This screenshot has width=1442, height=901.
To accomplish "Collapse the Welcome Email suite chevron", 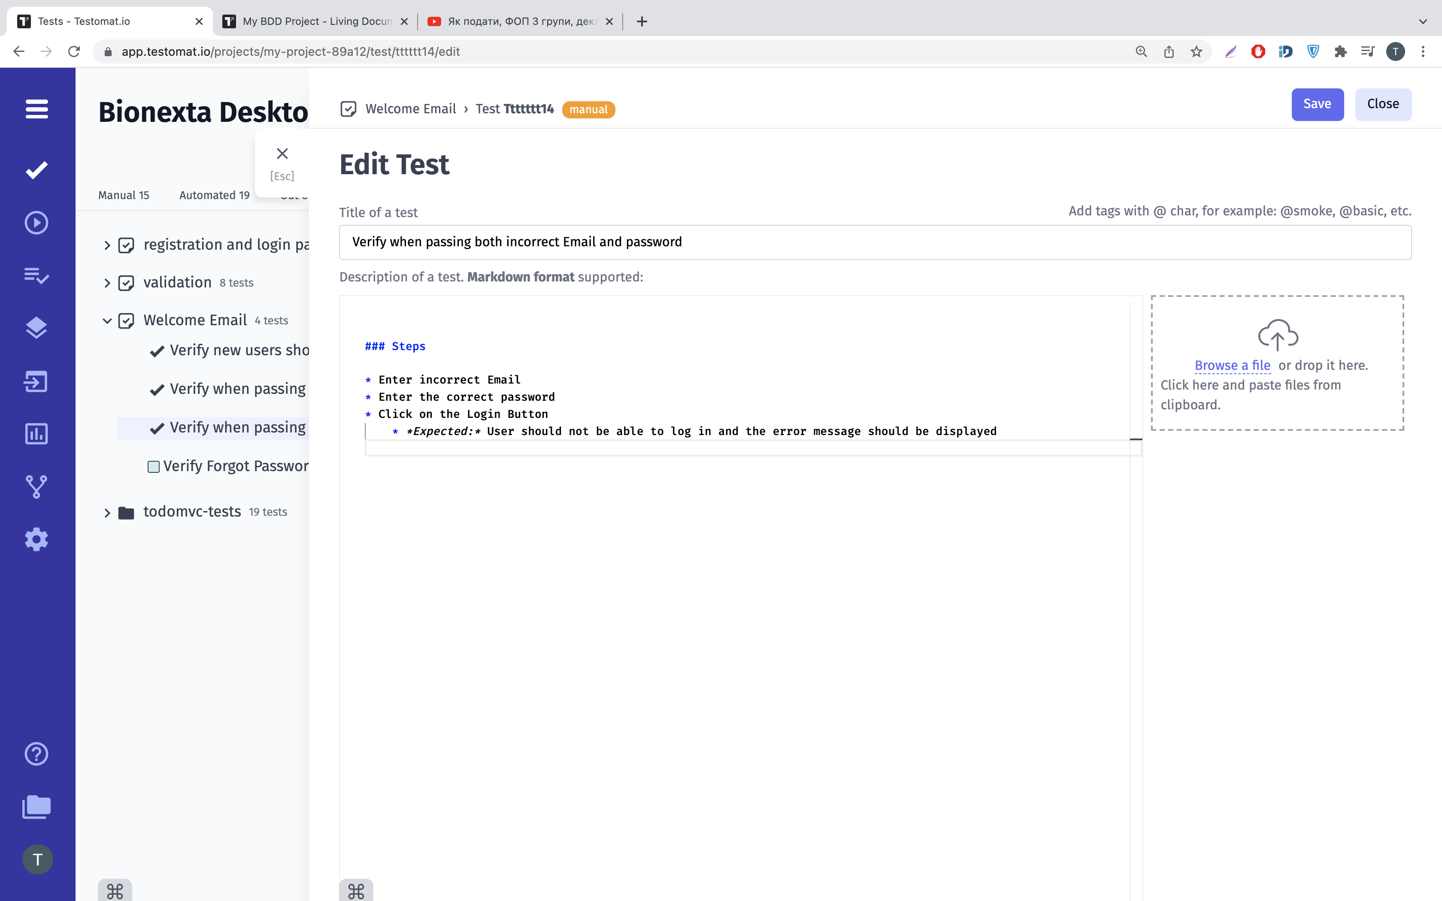I will tap(107, 320).
